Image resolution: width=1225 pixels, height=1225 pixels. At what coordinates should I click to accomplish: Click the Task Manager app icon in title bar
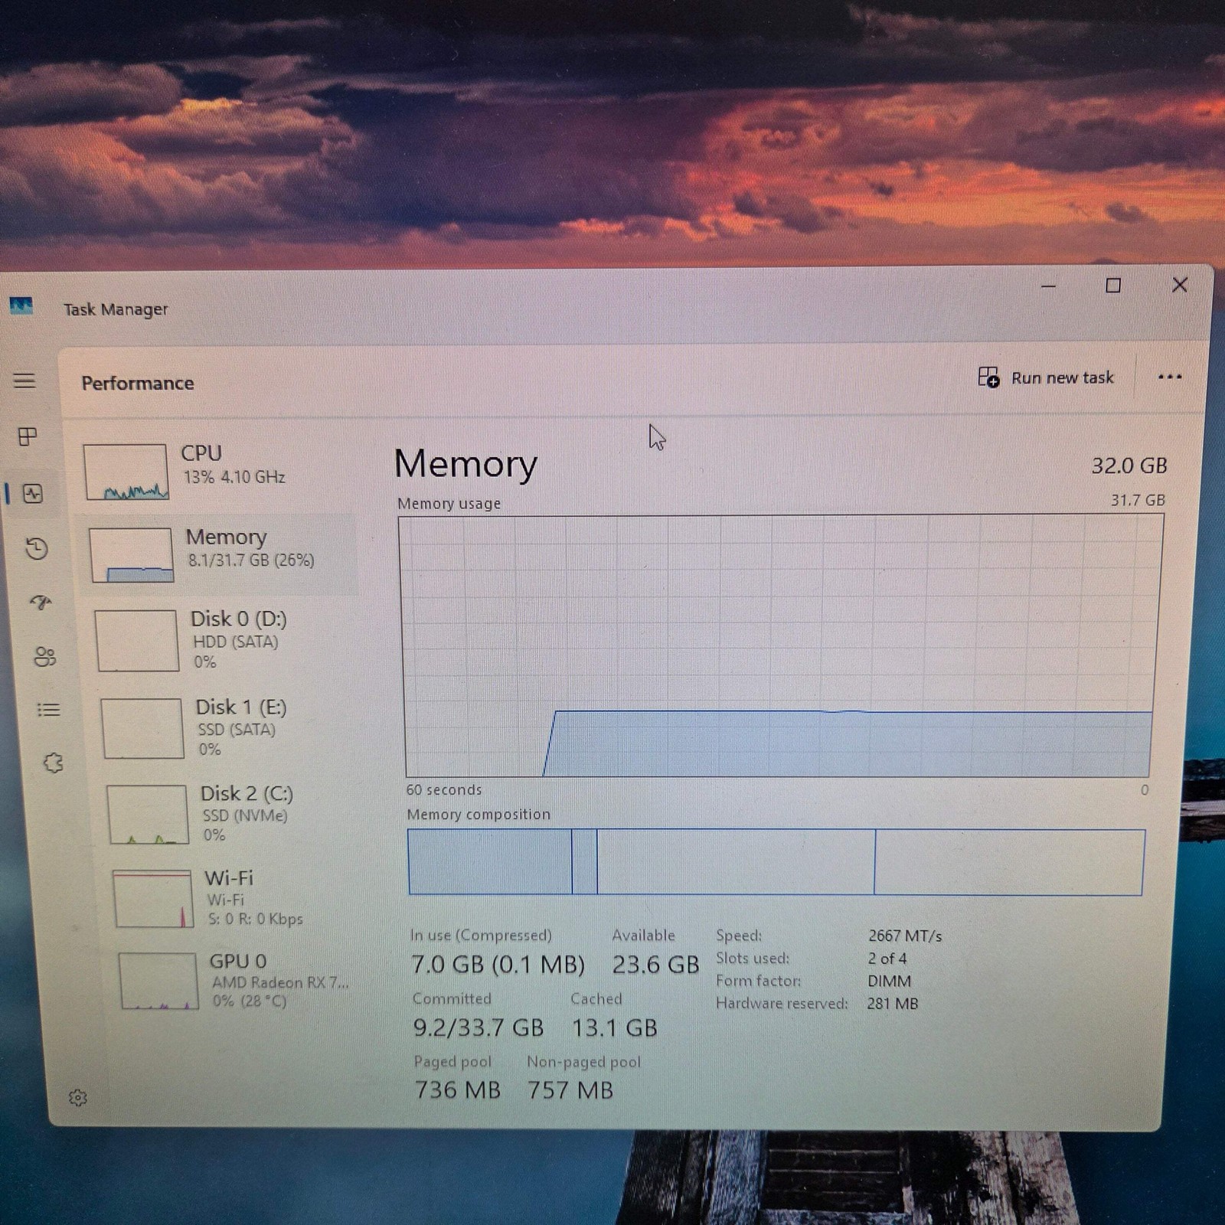point(21,306)
